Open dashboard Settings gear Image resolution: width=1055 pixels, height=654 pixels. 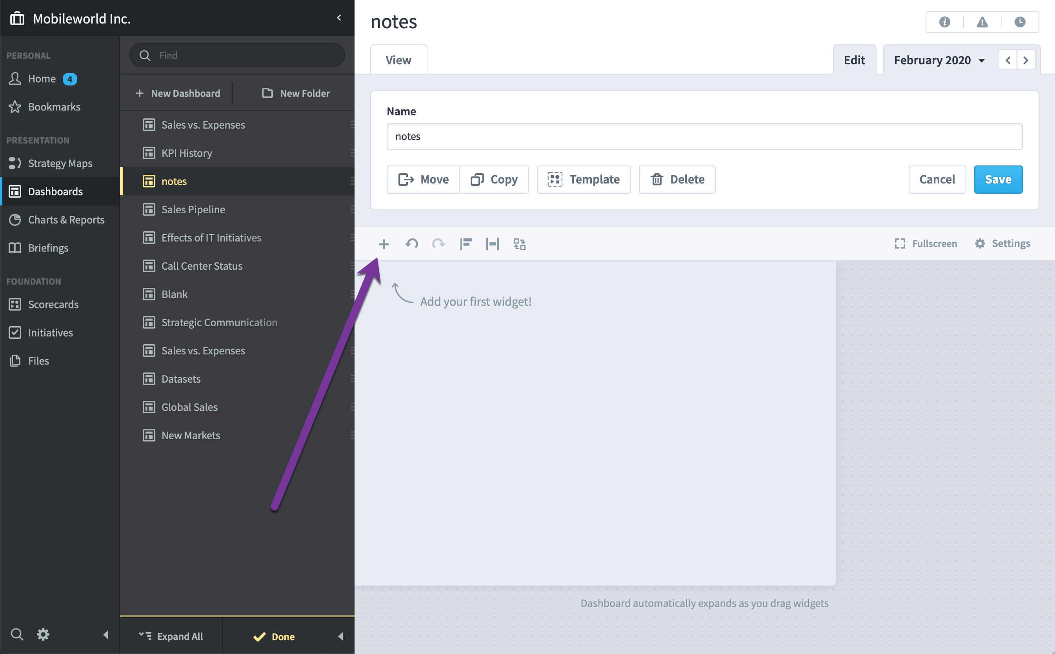[x=1002, y=243]
